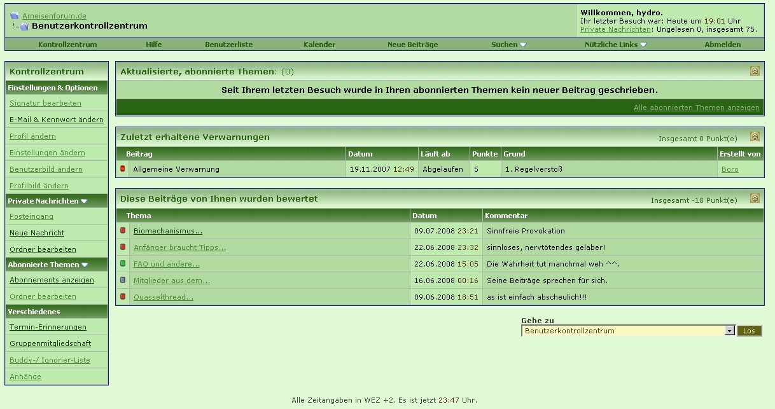Click the red rating icon beside Anfänger braucht Tipps
The width and height of the screenshot is (775, 409).
click(123, 247)
